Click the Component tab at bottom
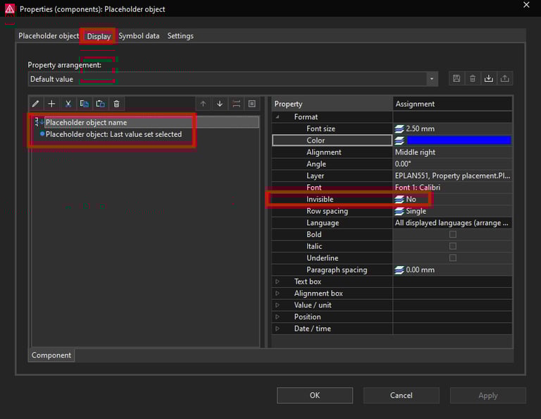The image size is (541, 419). [x=51, y=355]
